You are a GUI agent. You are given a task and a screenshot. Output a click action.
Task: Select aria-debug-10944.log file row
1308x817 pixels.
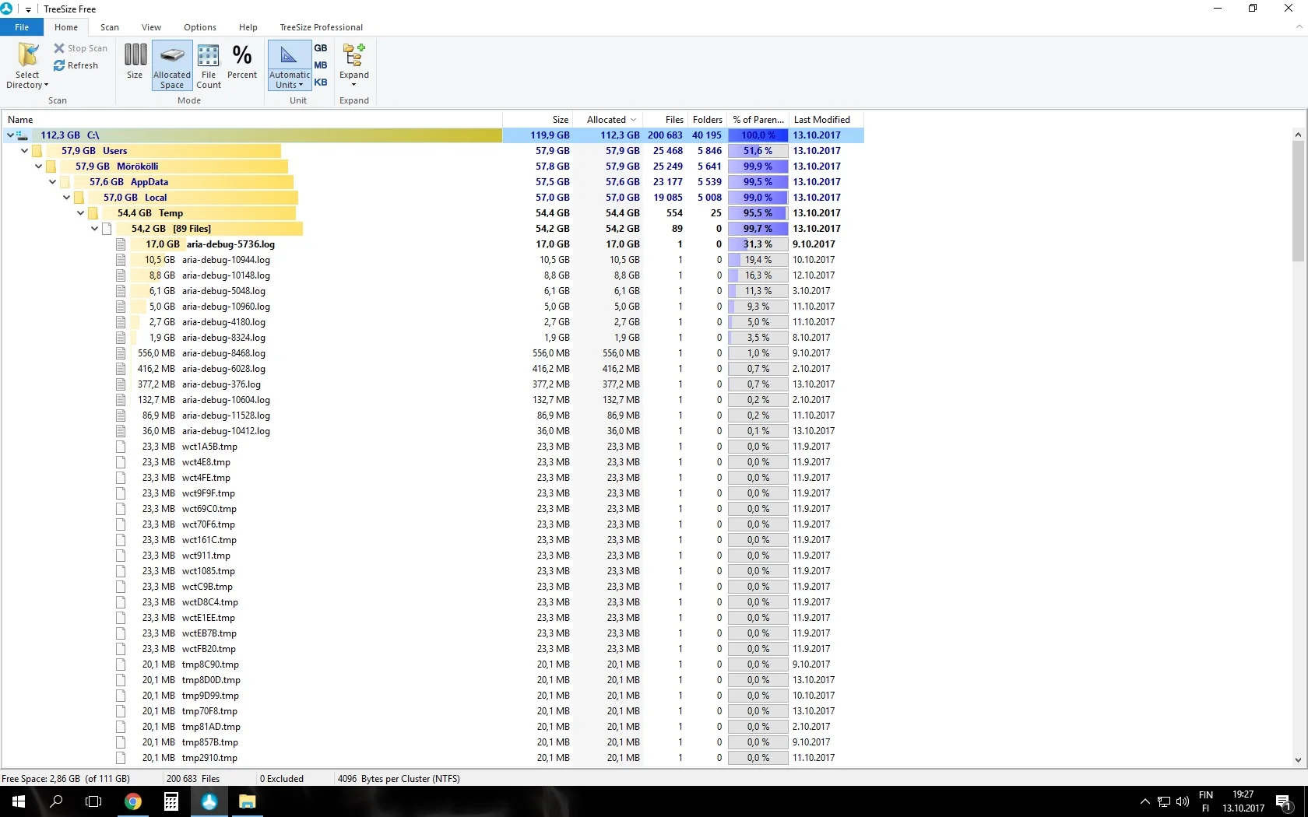pos(226,260)
